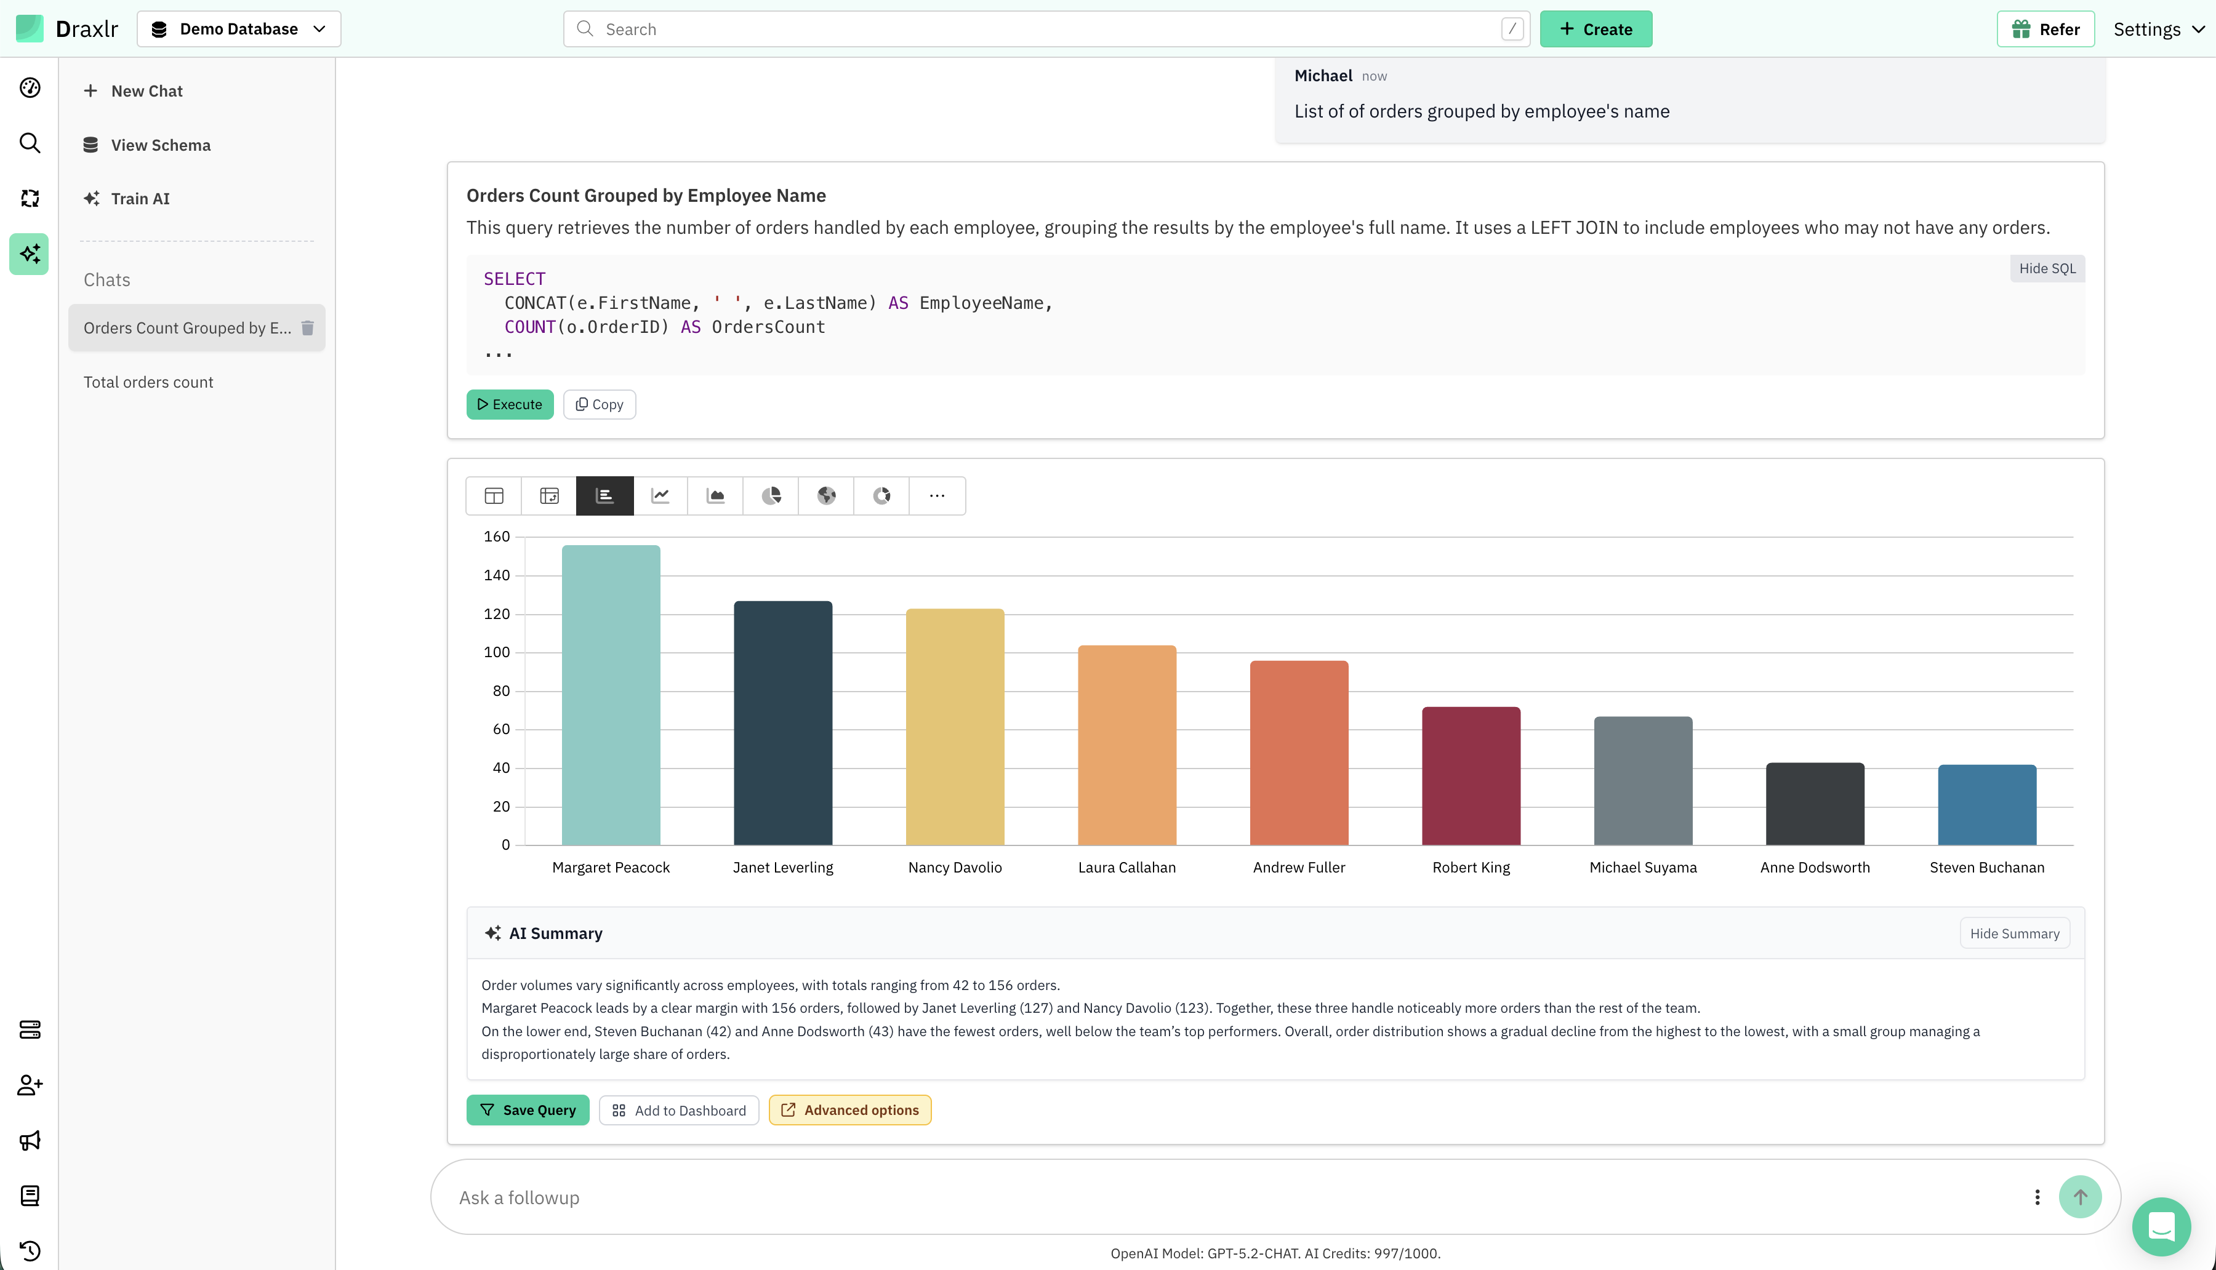Image resolution: width=2216 pixels, height=1270 pixels.
Task: Open Advanced options
Action: click(x=849, y=1109)
